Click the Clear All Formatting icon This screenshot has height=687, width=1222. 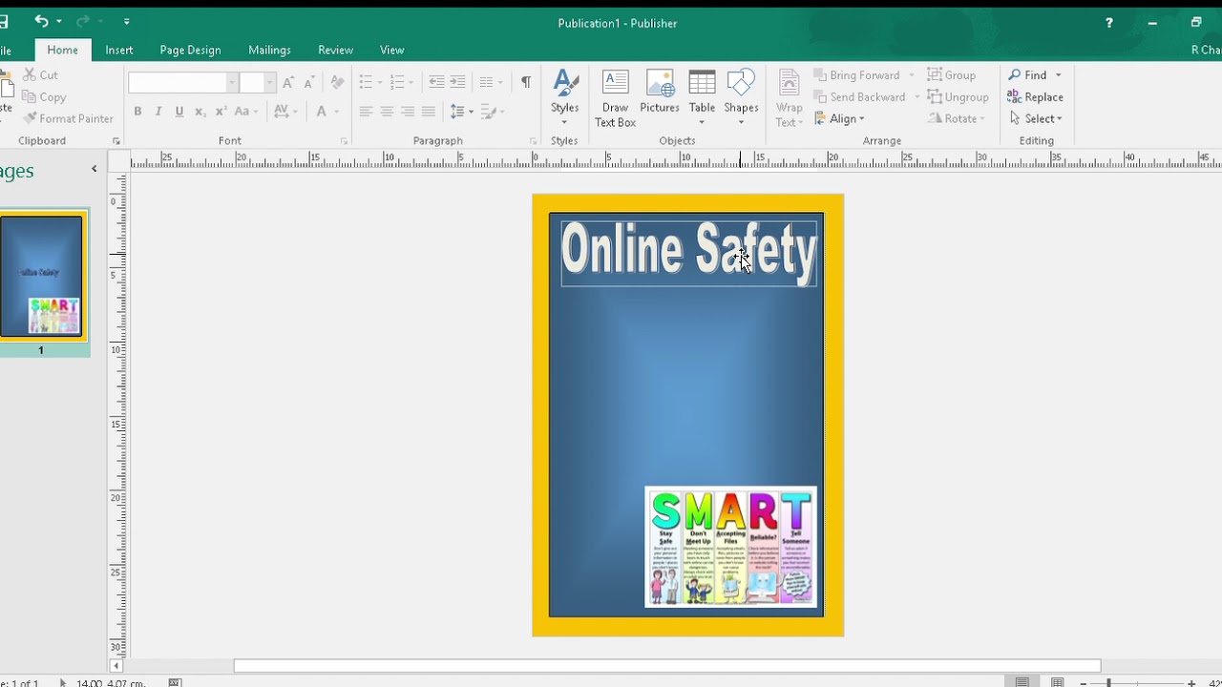pos(337,83)
